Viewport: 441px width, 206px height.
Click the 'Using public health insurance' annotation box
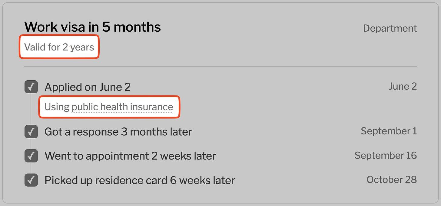[x=109, y=107]
